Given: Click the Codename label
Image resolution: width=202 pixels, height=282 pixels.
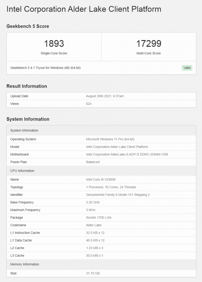Looking at the screenshot, I should [18, 225].
